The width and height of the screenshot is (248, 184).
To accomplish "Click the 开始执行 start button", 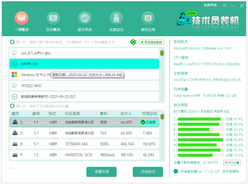I will pos(148,172).
